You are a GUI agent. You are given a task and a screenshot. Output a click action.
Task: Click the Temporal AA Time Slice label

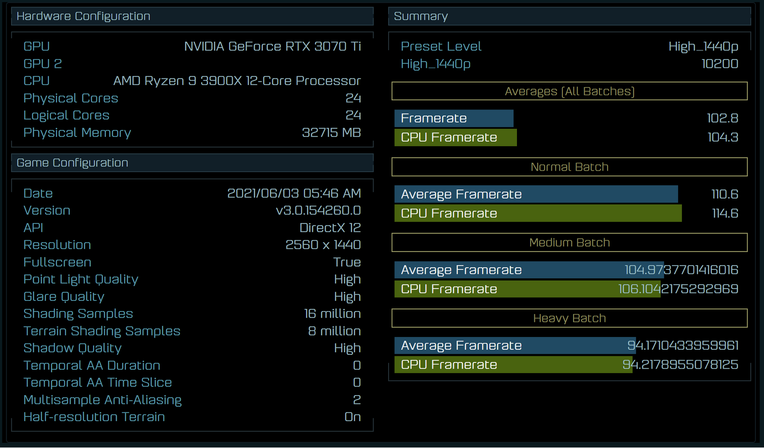coord(98,383)
